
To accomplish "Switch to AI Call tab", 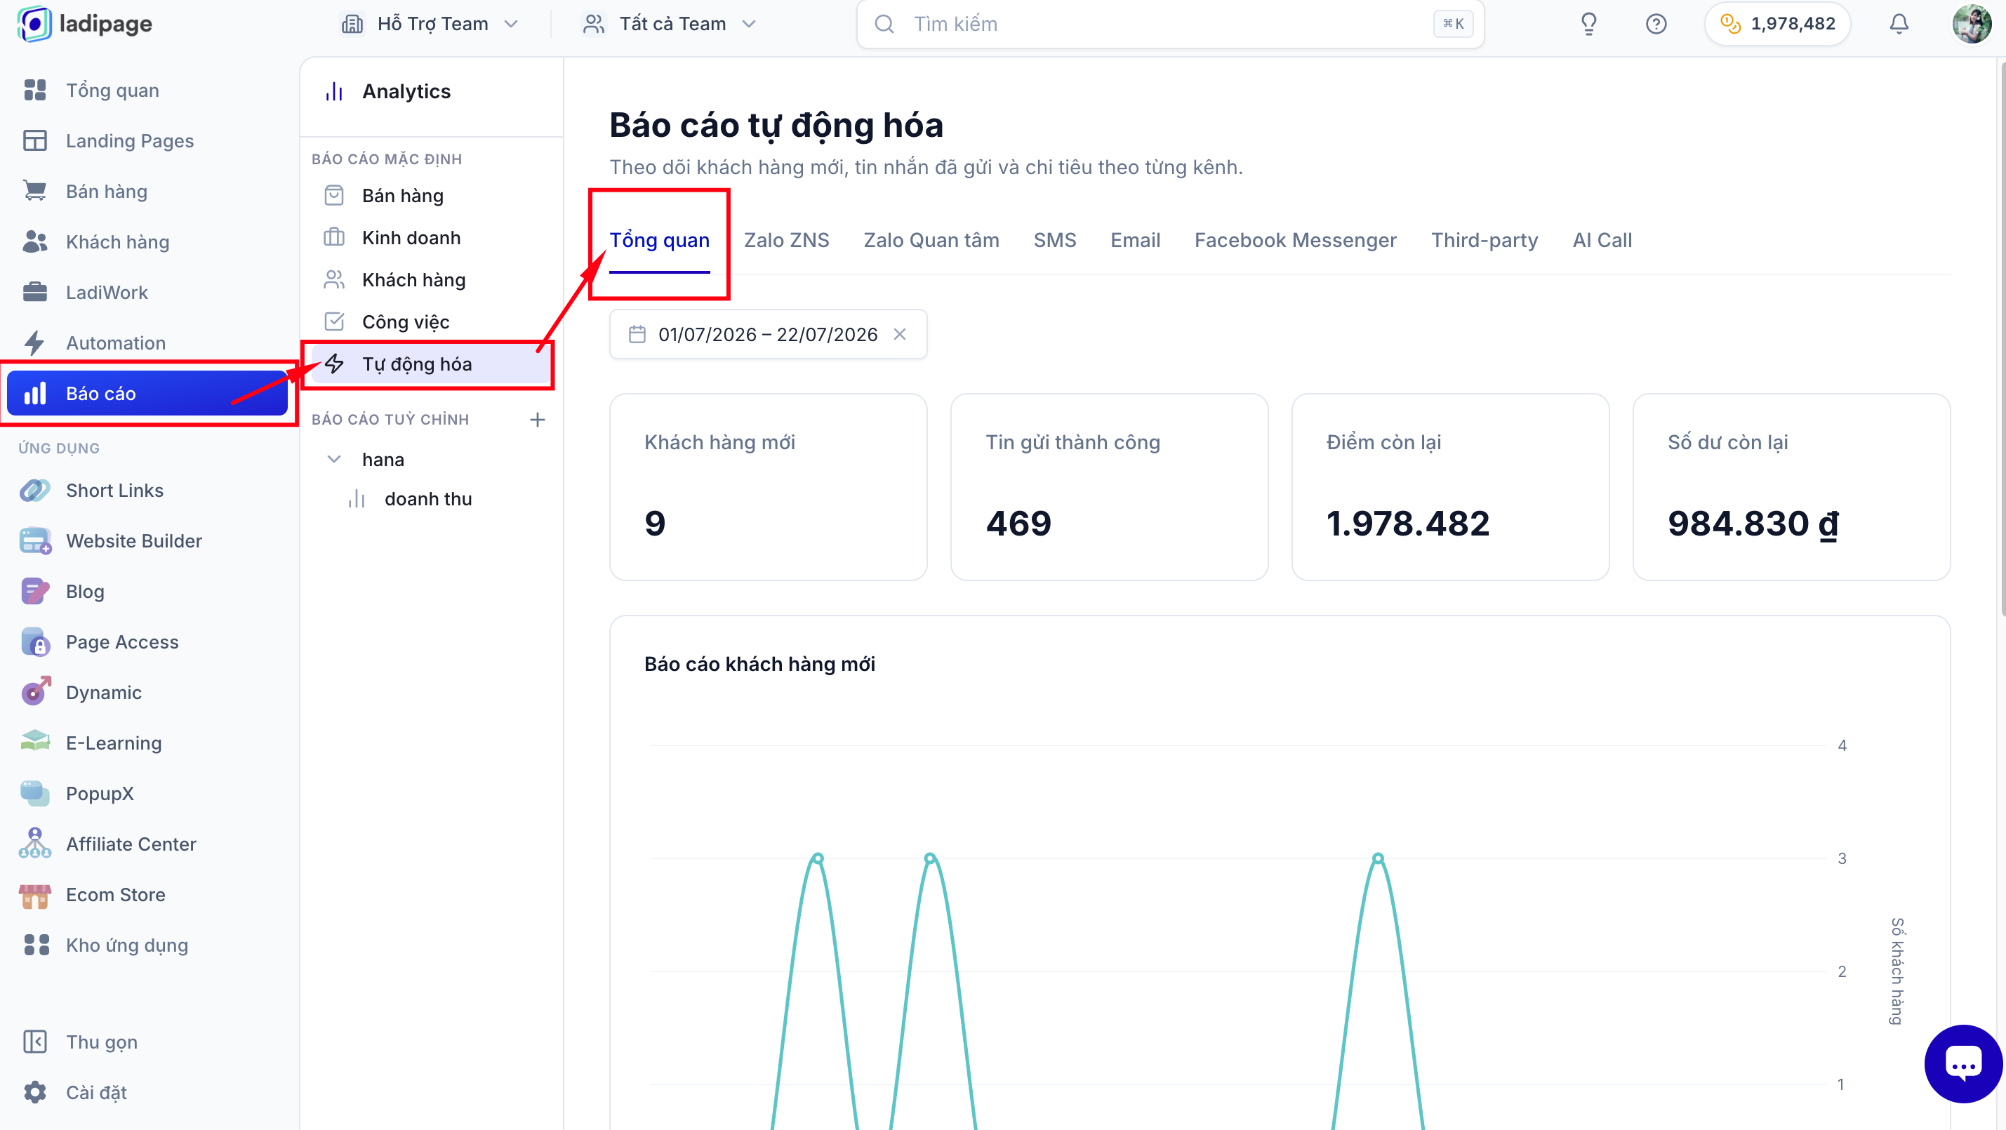I will (1602, 241).
